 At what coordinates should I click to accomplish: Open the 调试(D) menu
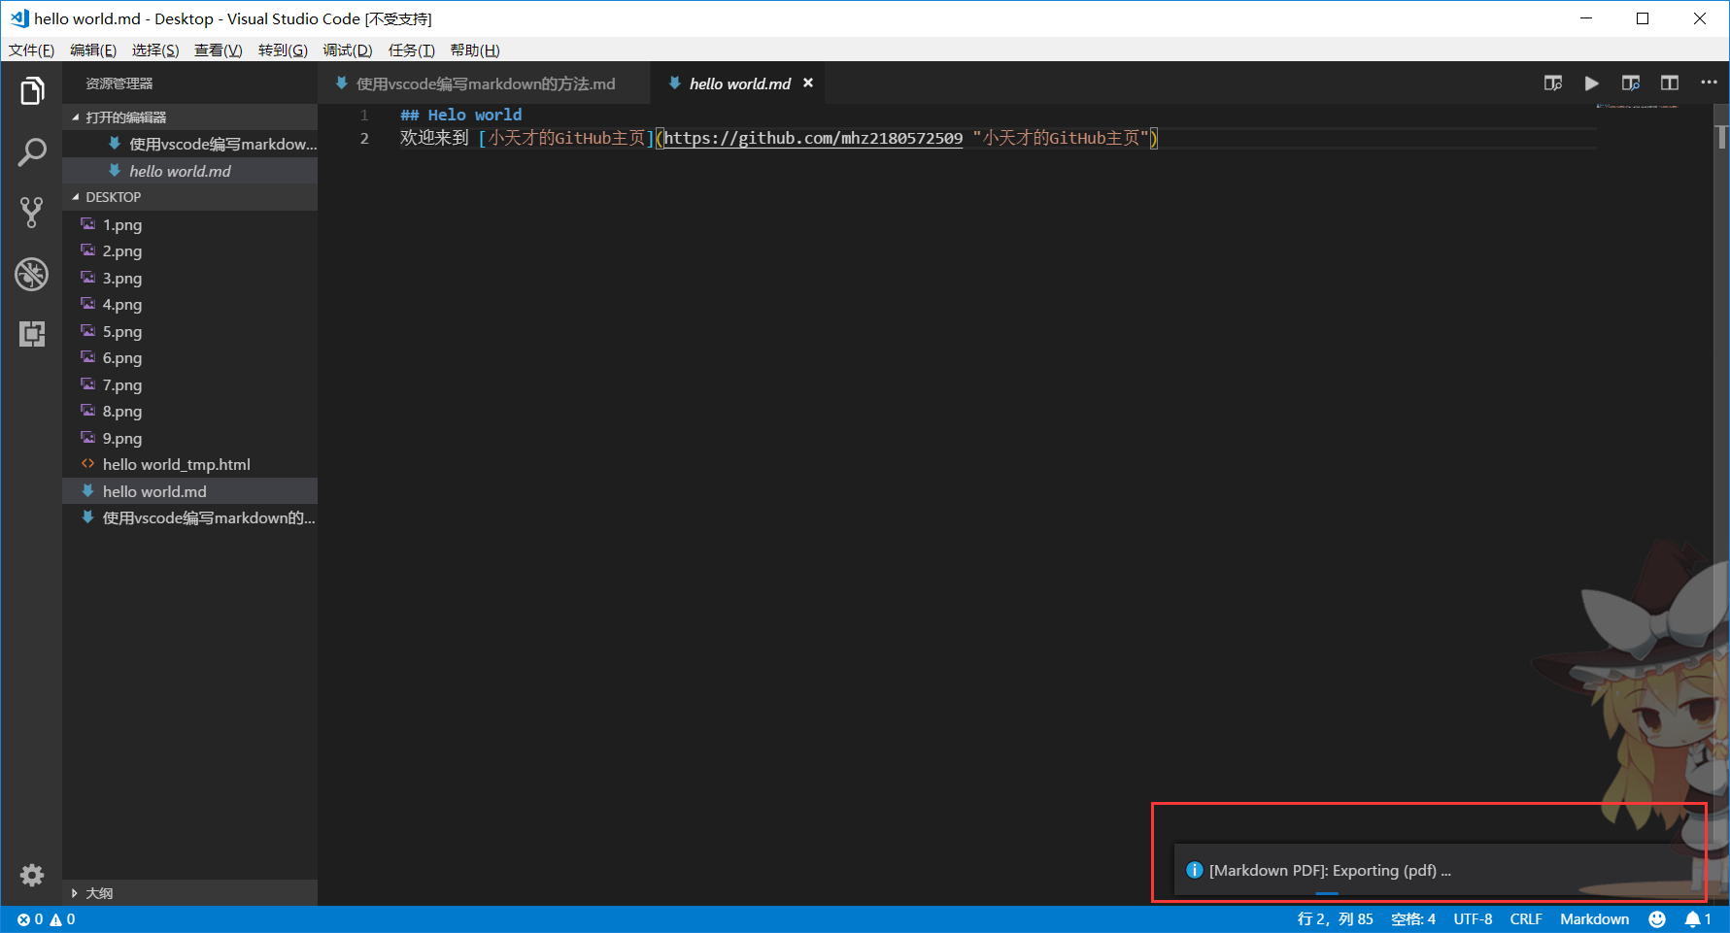[x=348, y=50]
